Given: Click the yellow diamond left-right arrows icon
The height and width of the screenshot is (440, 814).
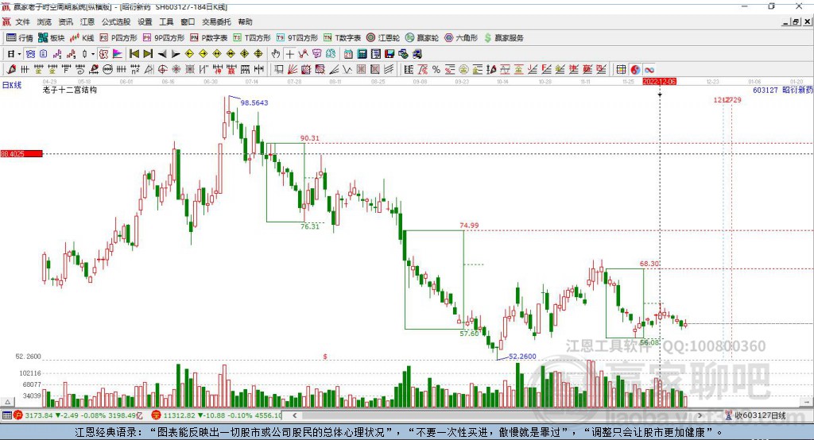Looking at the screenshot, I should click(x=217, y=54).
